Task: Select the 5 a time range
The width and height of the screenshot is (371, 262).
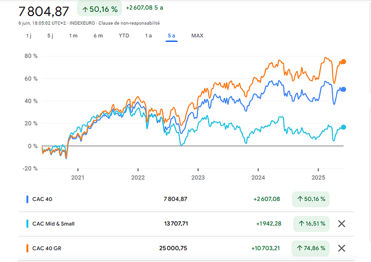Action: pyautogui.click(x=172, y=35)
